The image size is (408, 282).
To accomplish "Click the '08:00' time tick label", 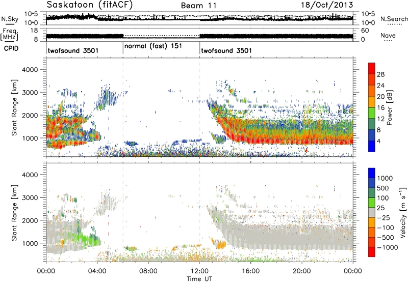I will (x=148, y=271).
